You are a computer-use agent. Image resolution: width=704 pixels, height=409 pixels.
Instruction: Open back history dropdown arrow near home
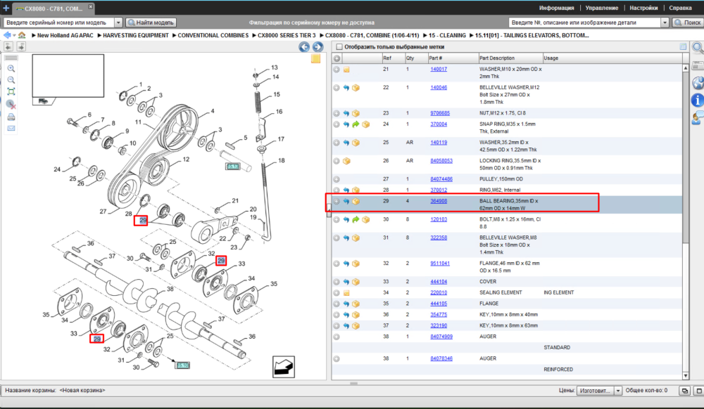(x=14, y=35)
